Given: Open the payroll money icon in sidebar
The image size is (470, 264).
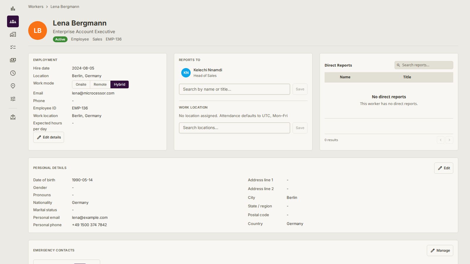Looking at the screenshot, I should pos(13,60).
